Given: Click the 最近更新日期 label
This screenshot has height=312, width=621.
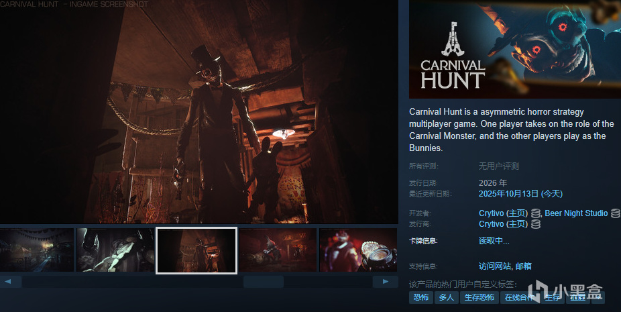Looking at the screenshot, I should [x=431, y=194].
